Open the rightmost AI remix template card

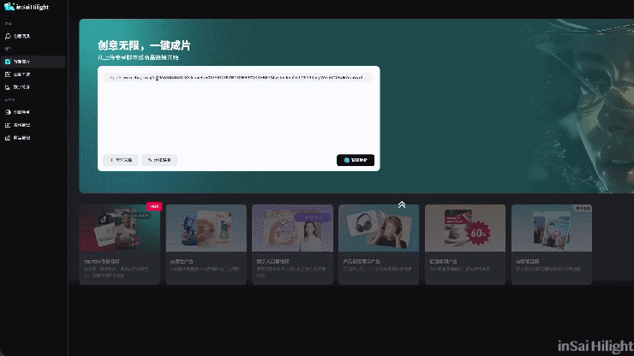click(551, 244)
